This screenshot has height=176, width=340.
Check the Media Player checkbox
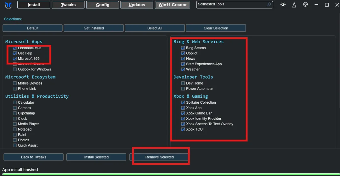coord(15,124)
